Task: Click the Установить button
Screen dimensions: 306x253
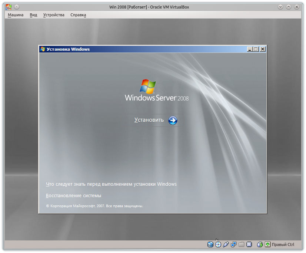Action: [x=149, y=120]
